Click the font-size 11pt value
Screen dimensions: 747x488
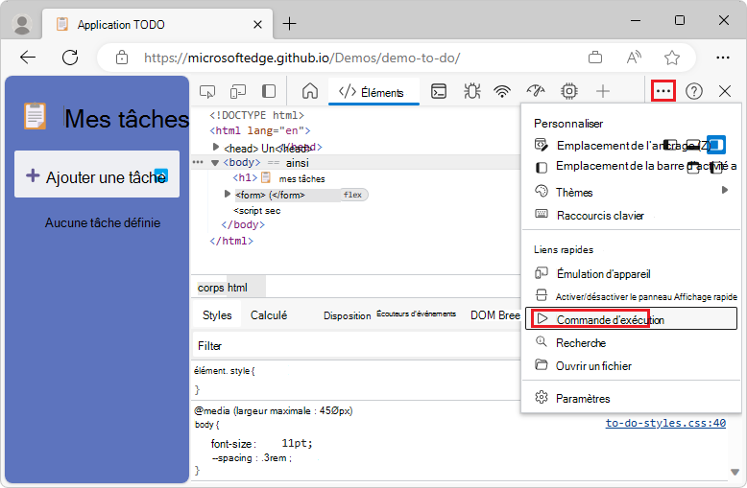(x=297, y=443)
